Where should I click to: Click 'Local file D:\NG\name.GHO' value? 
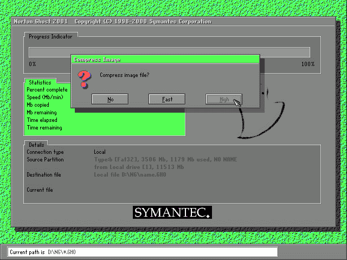point(130,174)
